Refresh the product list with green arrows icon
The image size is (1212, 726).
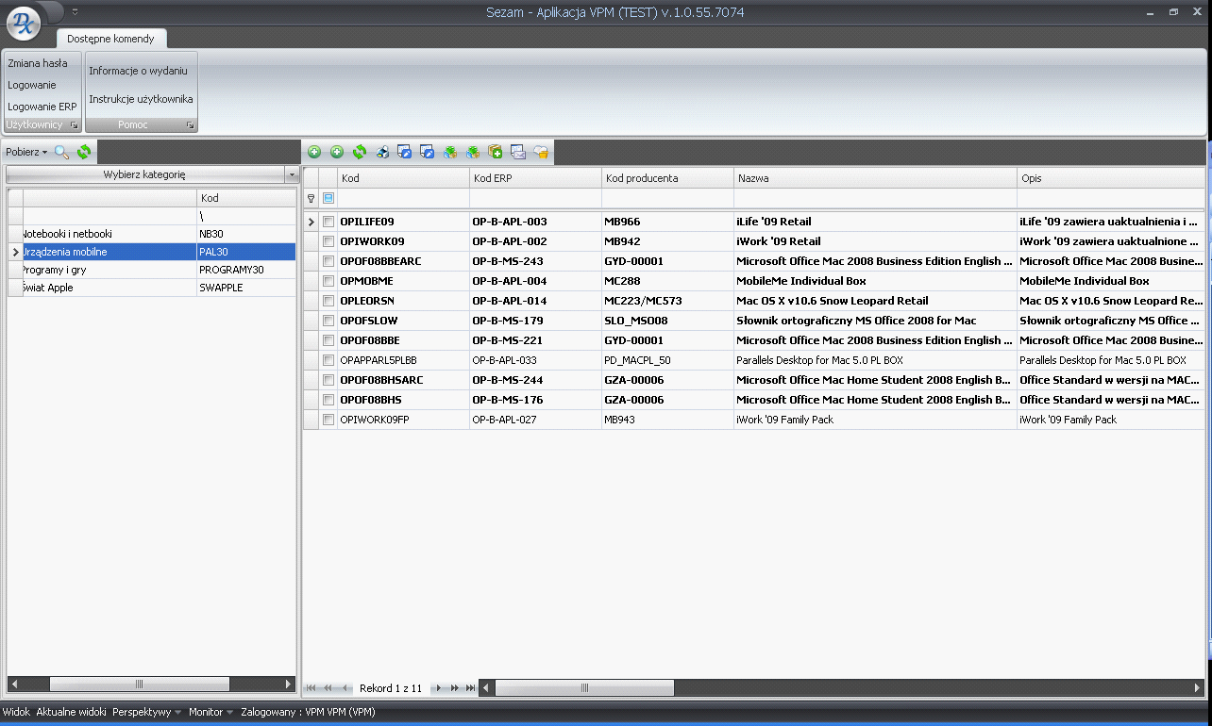click(x=360, y=152)
